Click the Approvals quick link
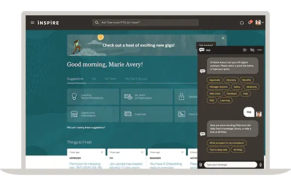 tap(215, 80)
